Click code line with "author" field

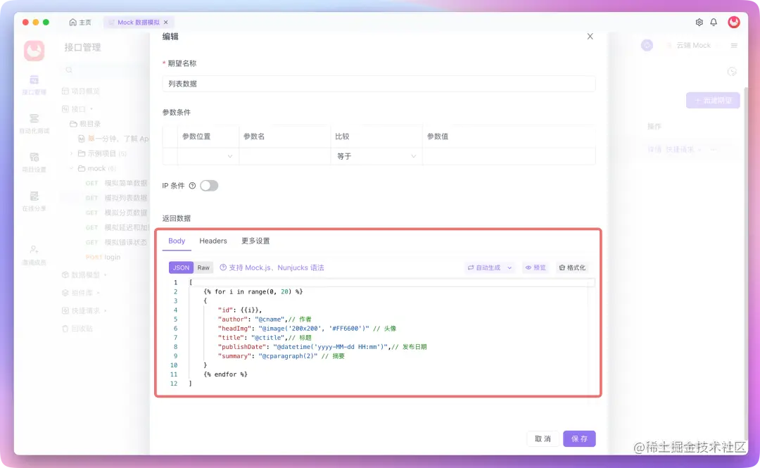[264, 319]
